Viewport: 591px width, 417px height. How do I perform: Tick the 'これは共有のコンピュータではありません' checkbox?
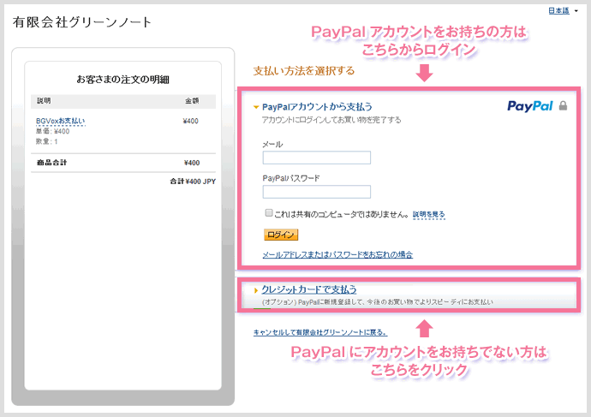(x=268, y=213)
